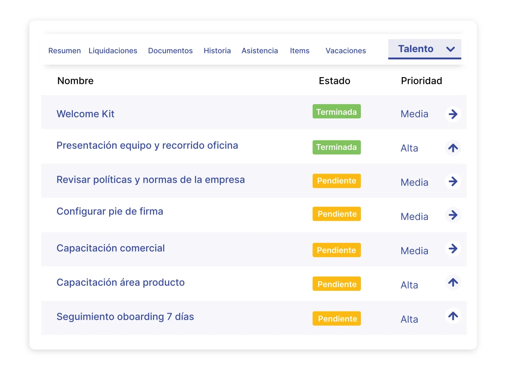Click Media priority in Revisar políticas row
The height and width of the screenshot is (366, 507).
[x=414, y=182]
